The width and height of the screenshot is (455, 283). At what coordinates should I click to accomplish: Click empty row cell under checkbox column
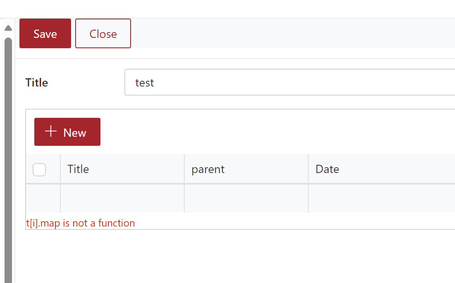[x=43, y=199]
